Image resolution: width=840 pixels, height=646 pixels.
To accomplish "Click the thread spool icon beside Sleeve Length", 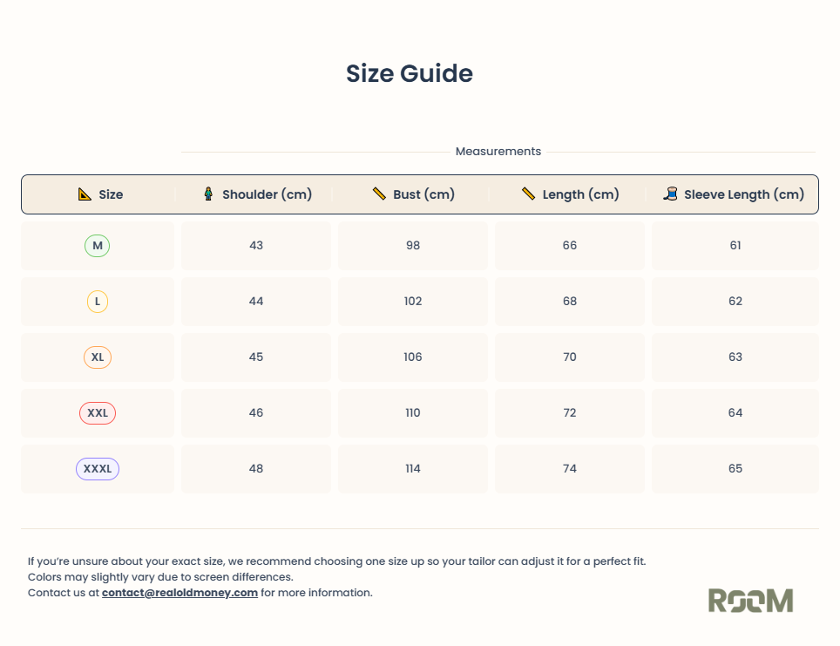I will (671, 194).
